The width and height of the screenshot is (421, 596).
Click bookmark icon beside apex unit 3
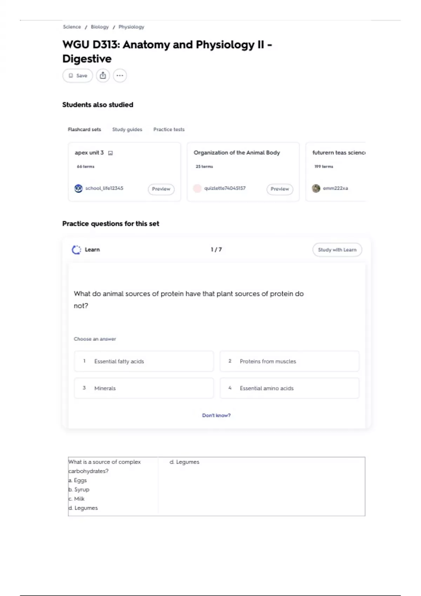pos(111,153)
